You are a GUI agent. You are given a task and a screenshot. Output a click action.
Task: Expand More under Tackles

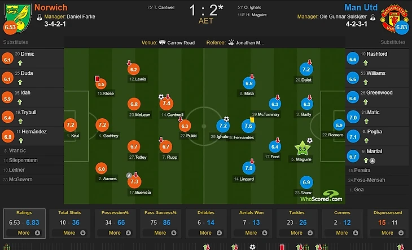coord(296,233)
